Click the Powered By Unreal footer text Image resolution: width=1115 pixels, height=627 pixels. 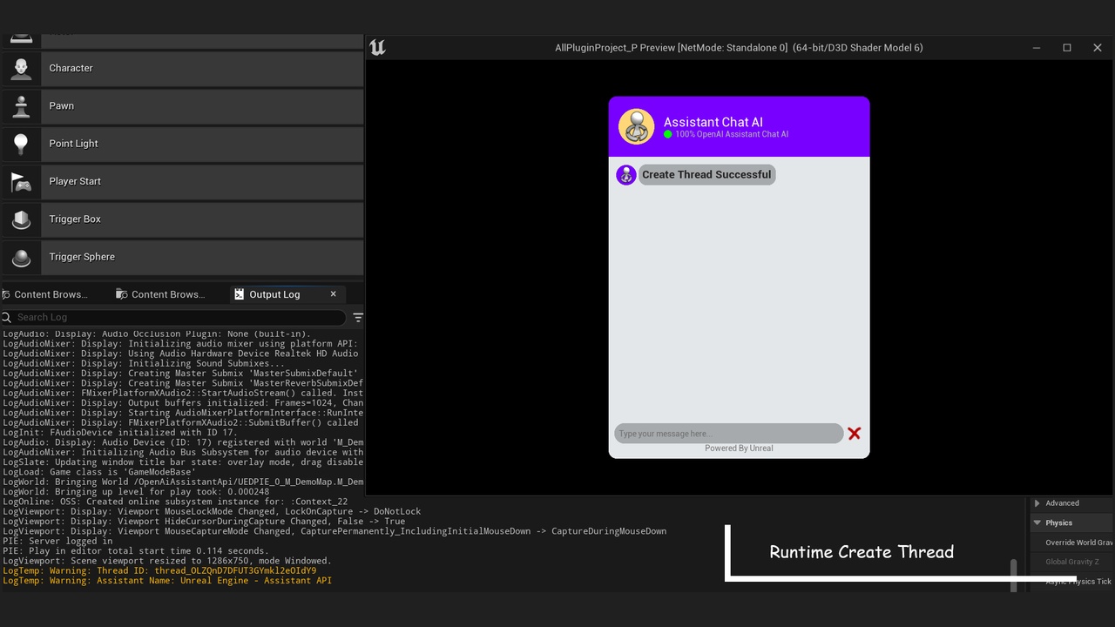739,448
